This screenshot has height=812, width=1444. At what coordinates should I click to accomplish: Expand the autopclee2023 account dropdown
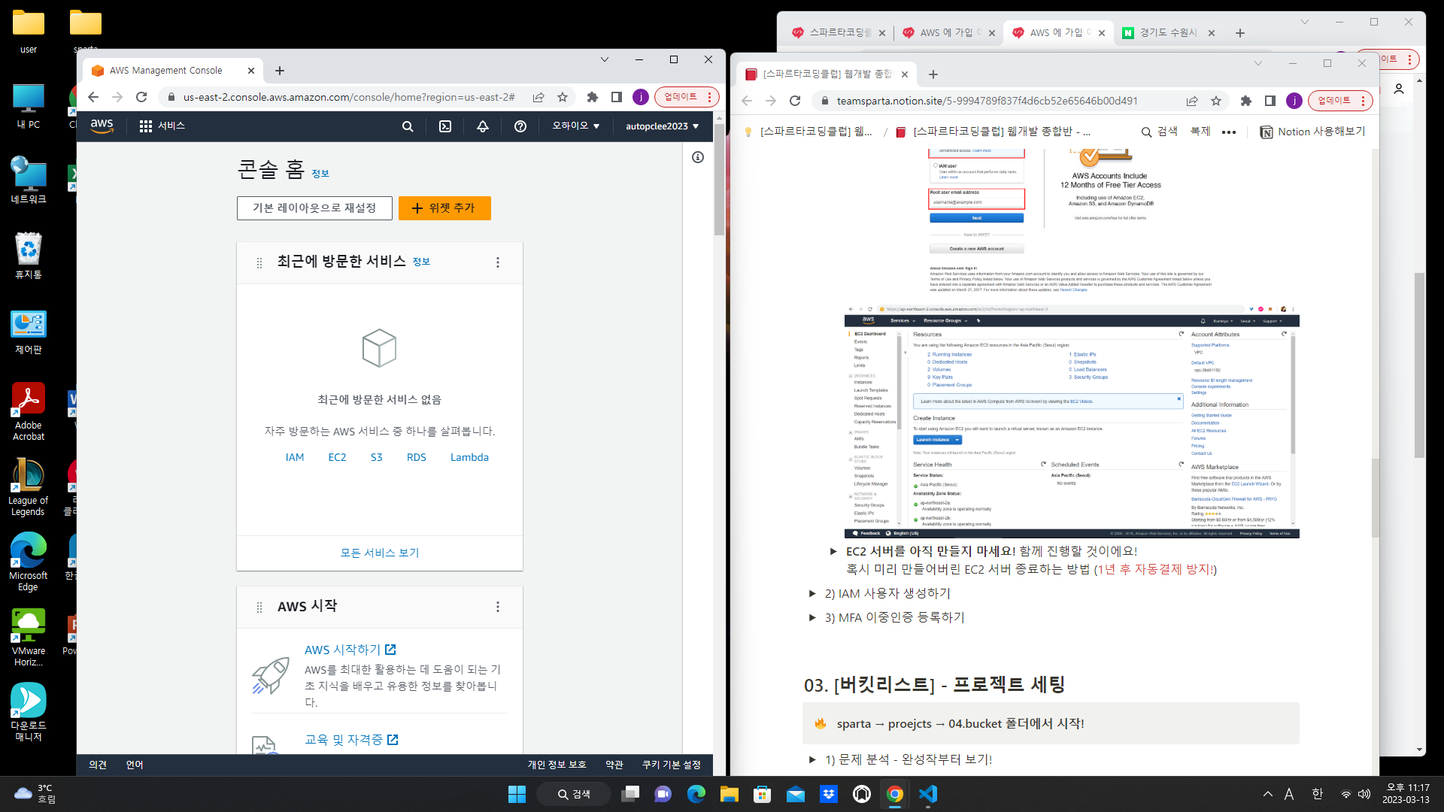point(662,126)
